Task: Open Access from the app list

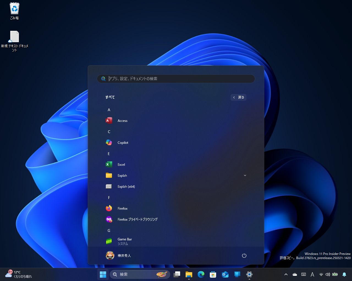Action: (x=122, y=120)
